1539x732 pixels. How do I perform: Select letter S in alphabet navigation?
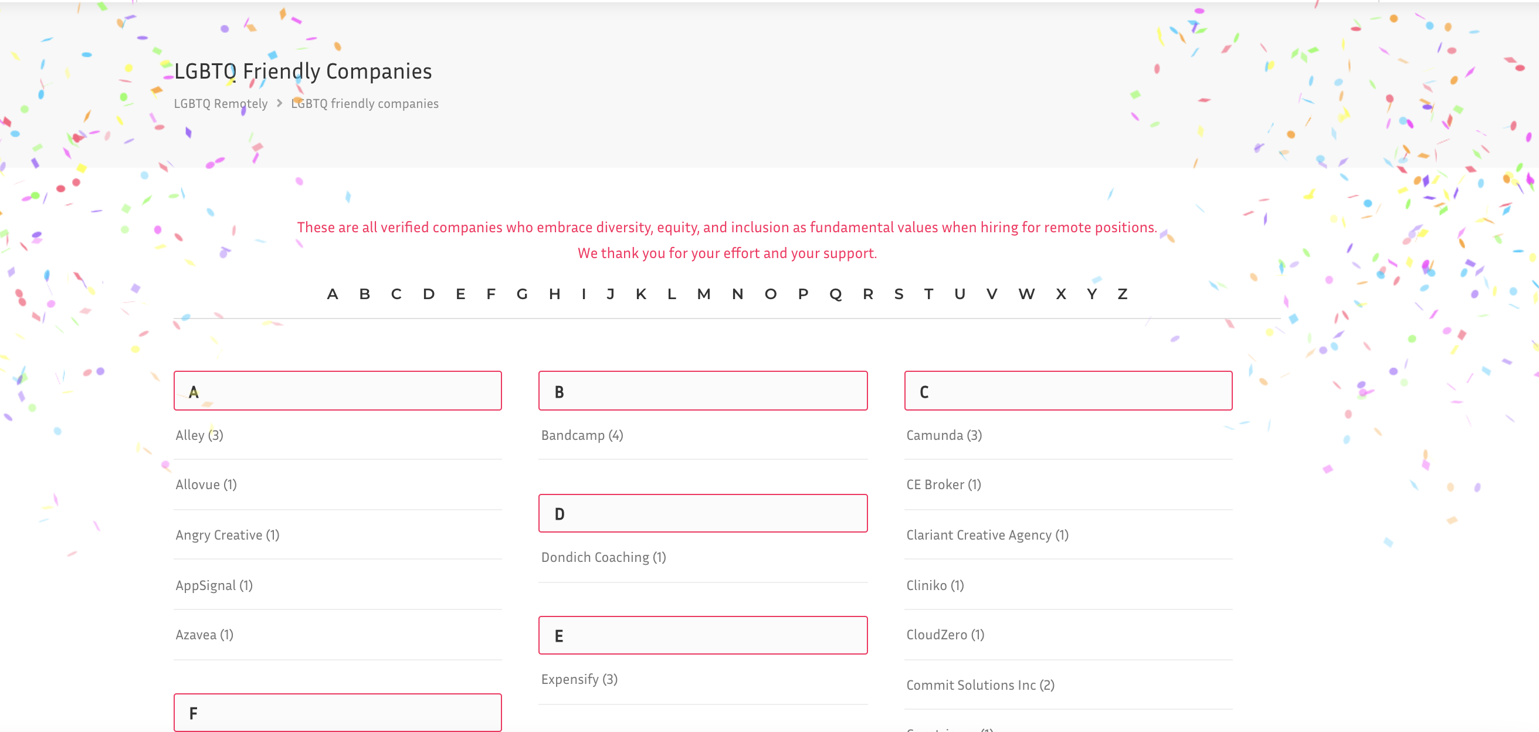(x=899, y=294)
